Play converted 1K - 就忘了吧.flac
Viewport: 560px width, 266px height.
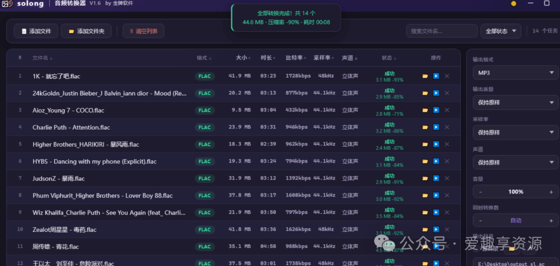coord(436,76)
